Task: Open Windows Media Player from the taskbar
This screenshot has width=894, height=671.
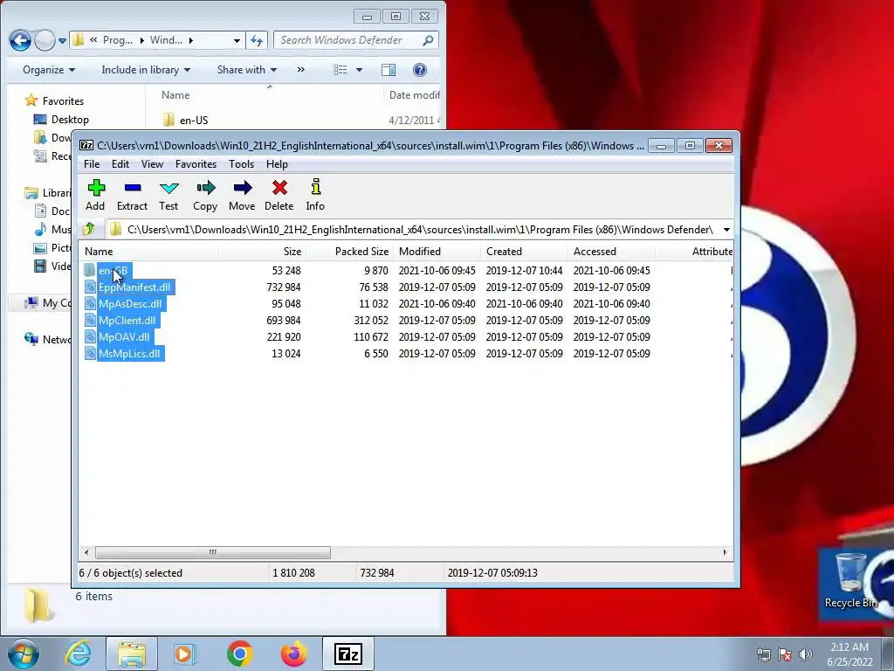Action: [x=185, y=654]
